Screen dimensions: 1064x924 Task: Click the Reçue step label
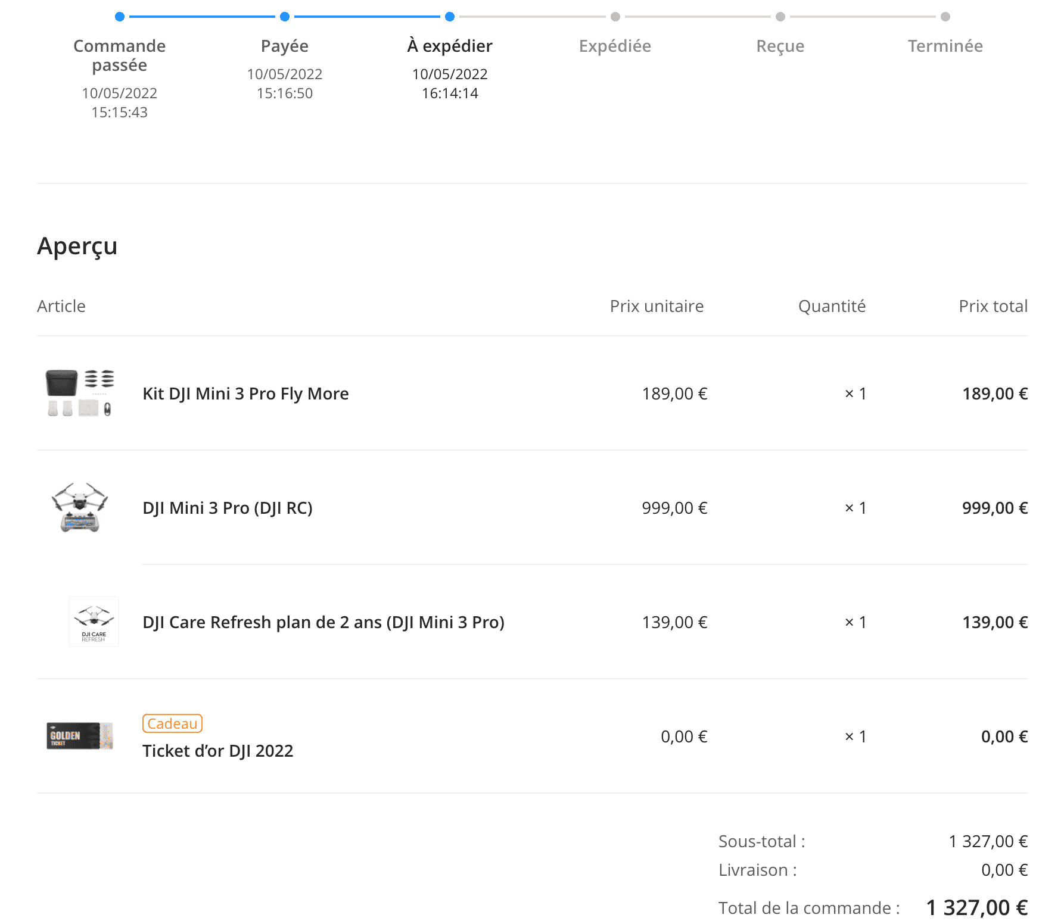(x=780, y=46)
